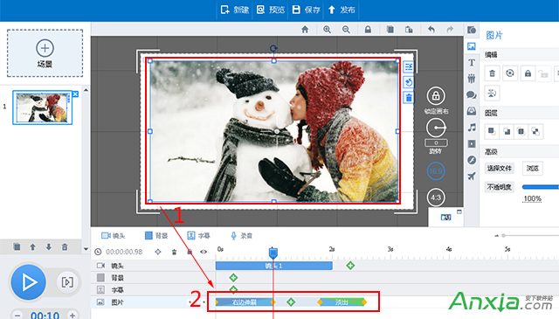Click the play-current-scene button
This screenshot has width=559, height=319.
[x=67, y=282]
